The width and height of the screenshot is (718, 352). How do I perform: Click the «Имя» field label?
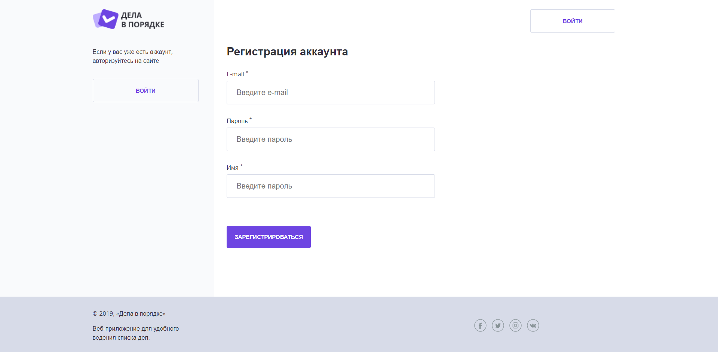click(234, 168)
